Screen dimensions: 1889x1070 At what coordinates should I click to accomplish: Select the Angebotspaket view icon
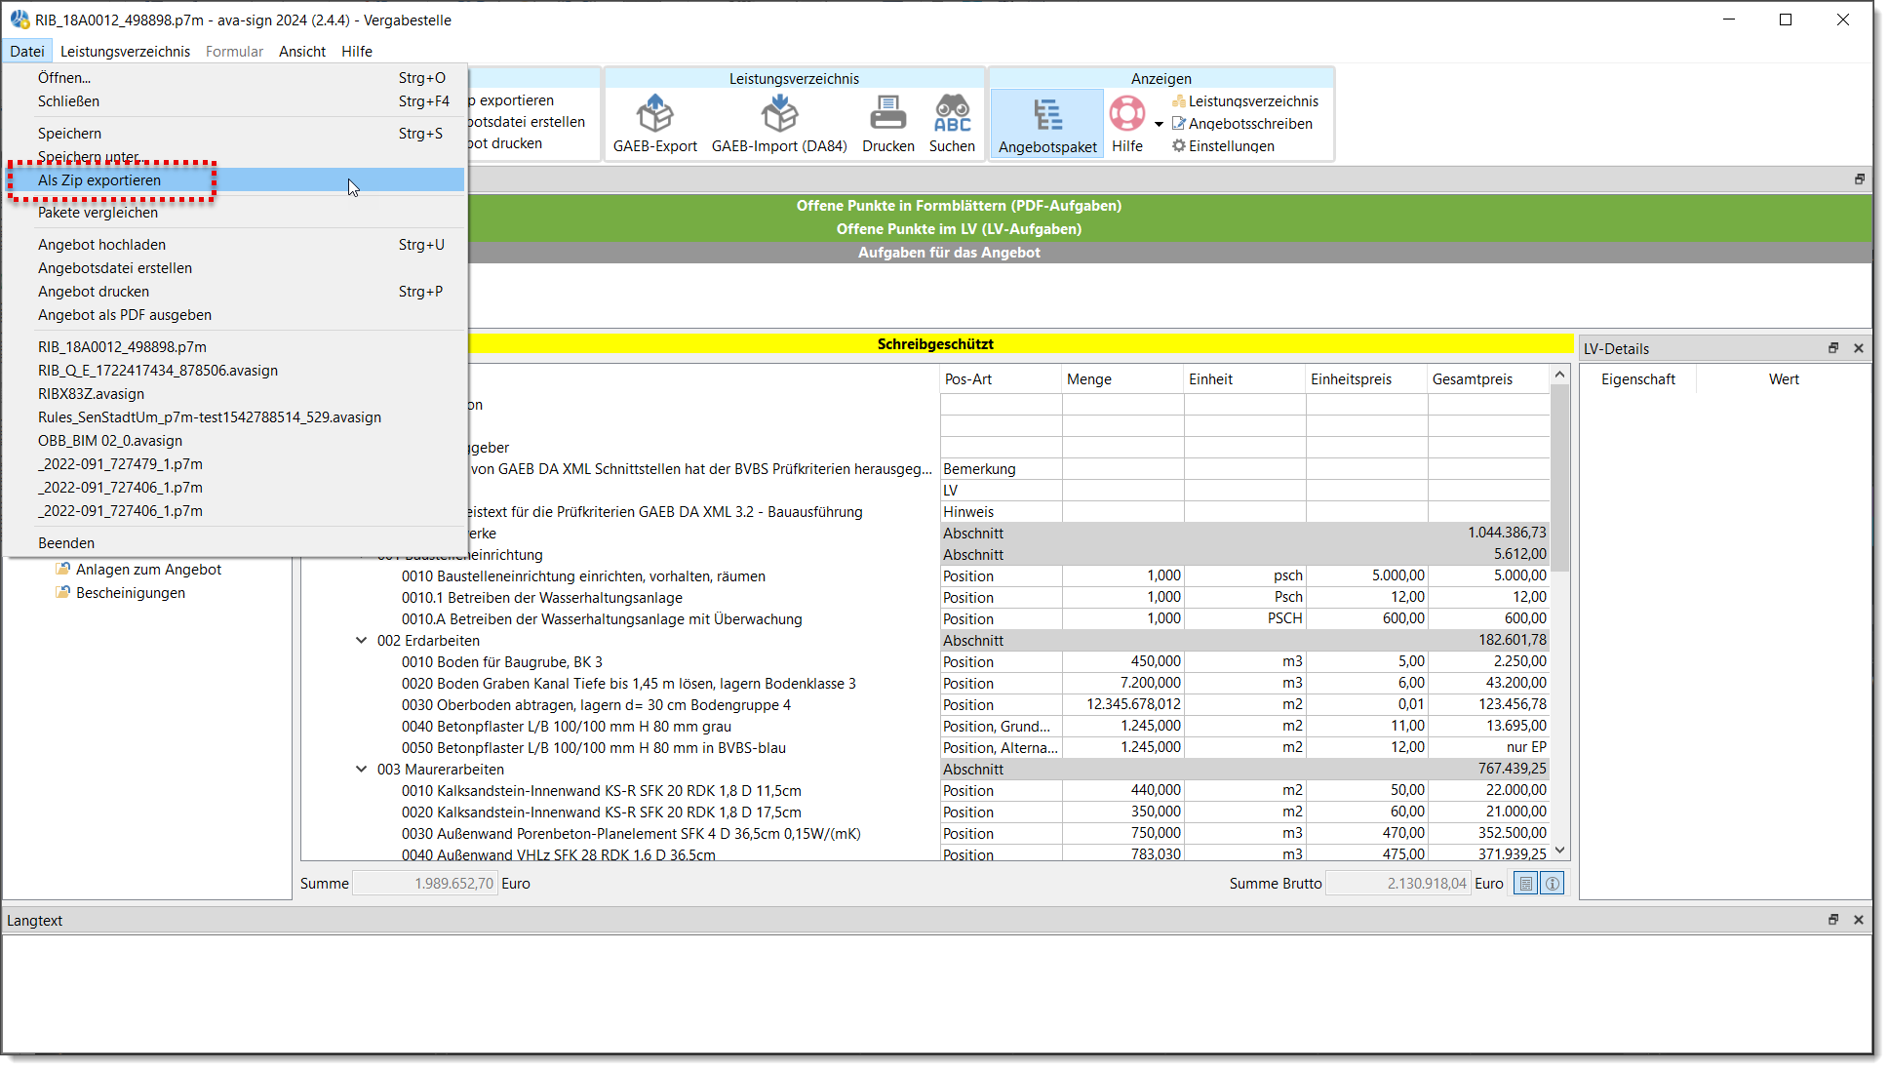1047,124
